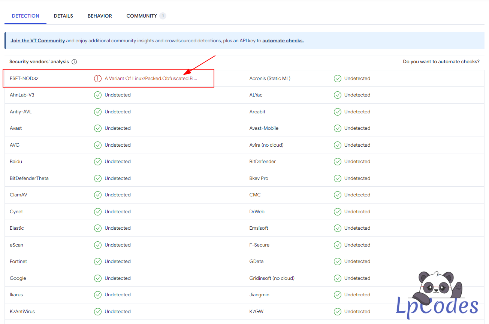
Task: Click the red alert icon beside ESET-NOD32 detection
Action: coord(98,79)
